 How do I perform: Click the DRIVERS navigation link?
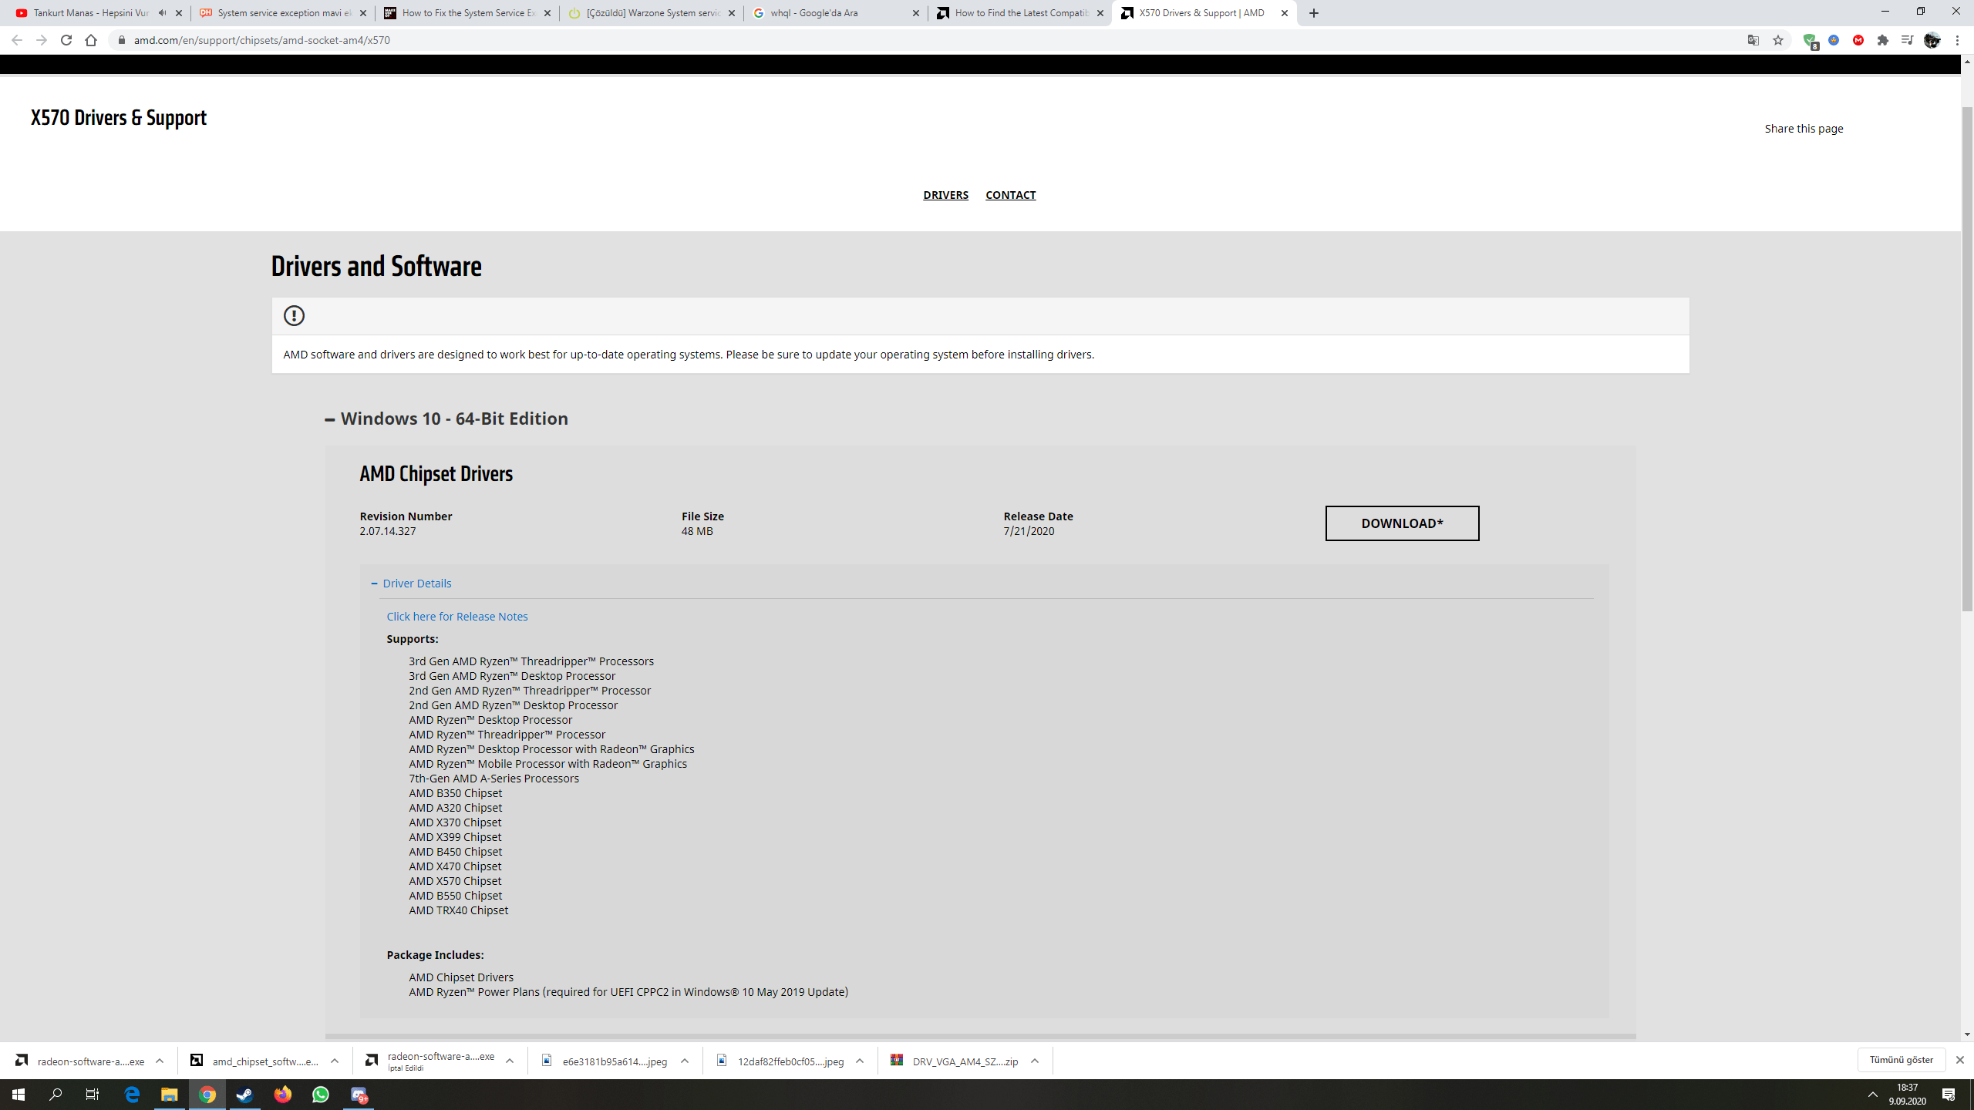pos(945,195)
